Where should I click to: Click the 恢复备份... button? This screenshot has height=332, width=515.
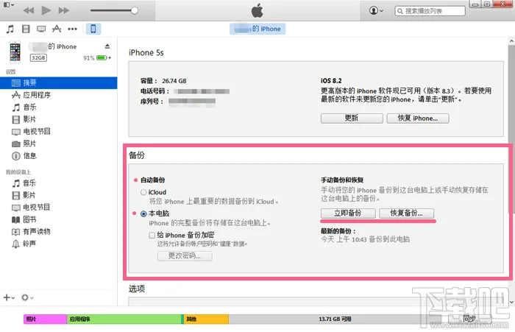pos(407,213)
